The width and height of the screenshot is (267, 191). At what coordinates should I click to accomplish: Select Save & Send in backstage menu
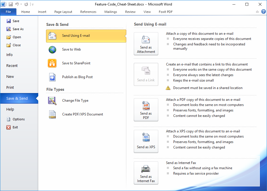point(19,99)
